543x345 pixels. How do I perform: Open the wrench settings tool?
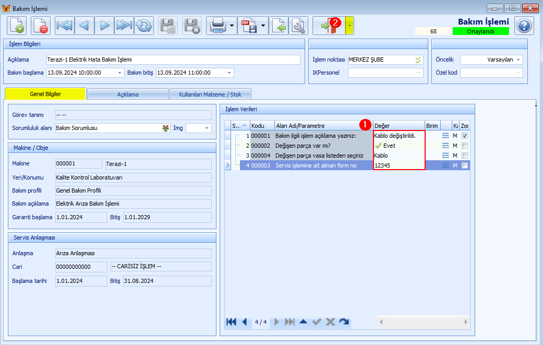pos(298,26)
